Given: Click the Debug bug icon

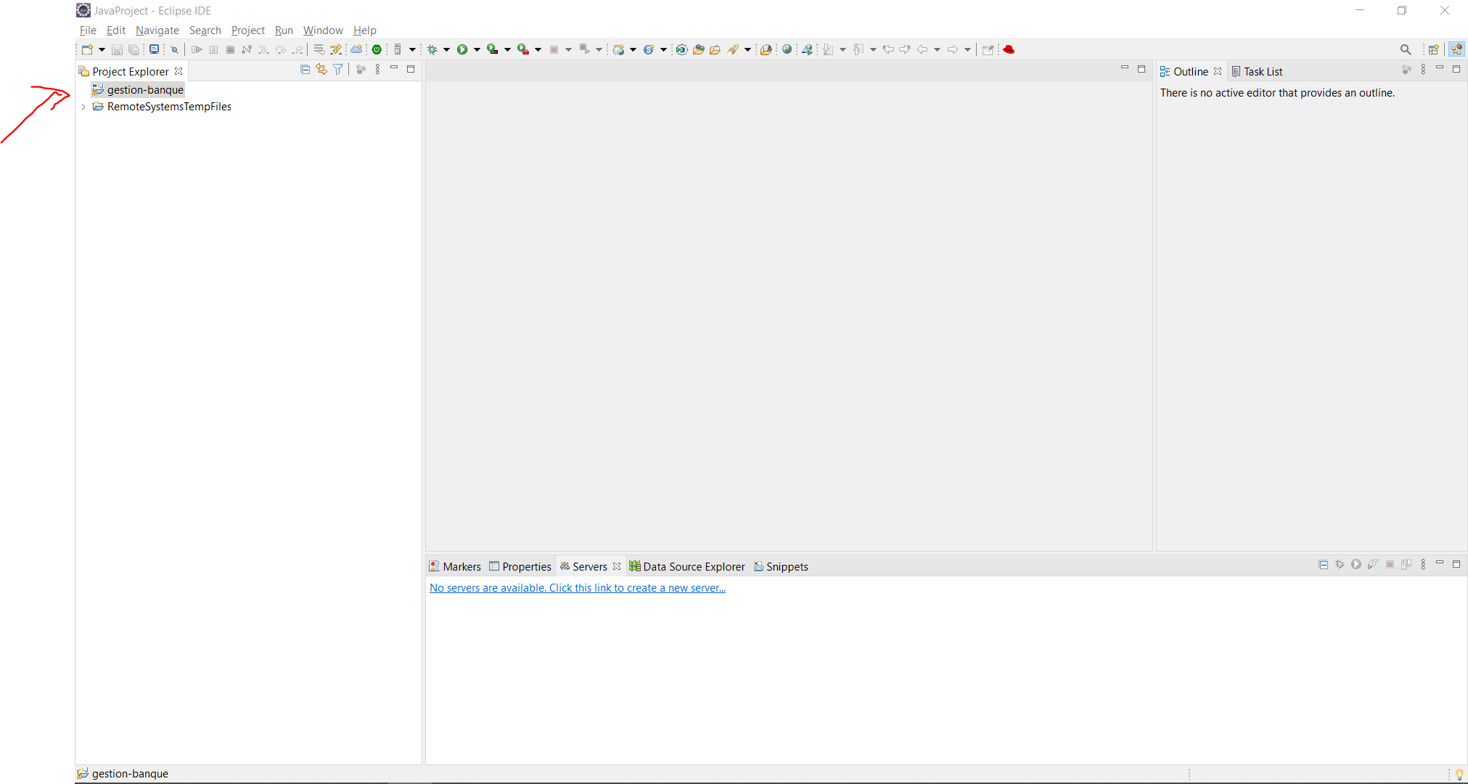Looking at the screenshot, I should click(x=432, y=49).
